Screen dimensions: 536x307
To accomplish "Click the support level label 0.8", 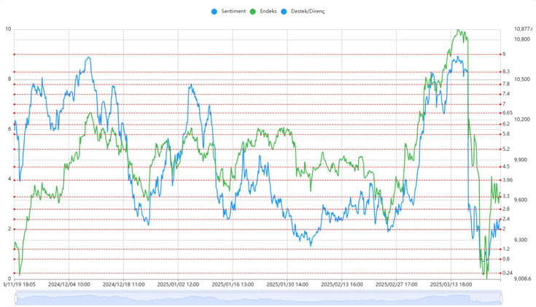I will pos(506,259).
